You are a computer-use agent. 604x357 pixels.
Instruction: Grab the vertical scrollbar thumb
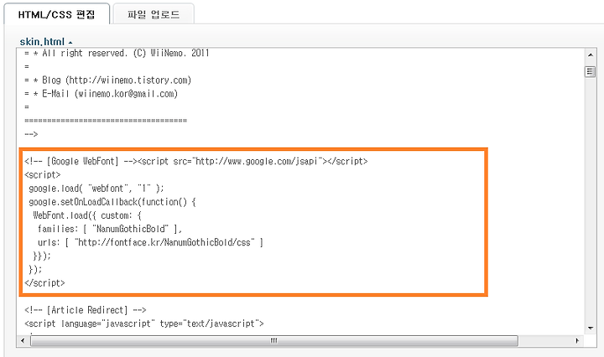[x=590, y=71]
